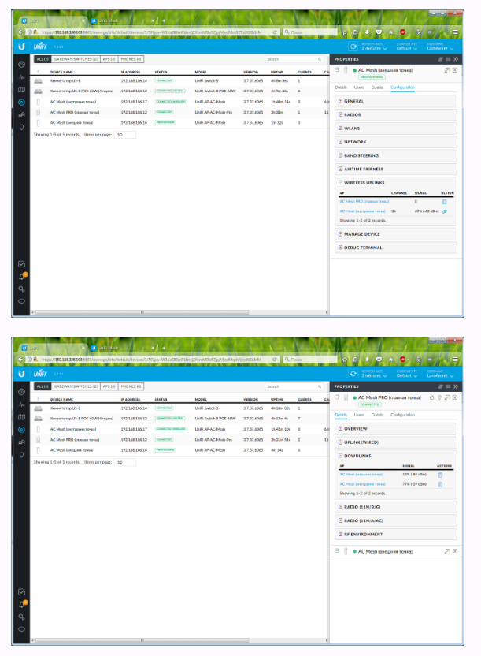Expand the UPLINK (WIRED) section

[396, 442]
